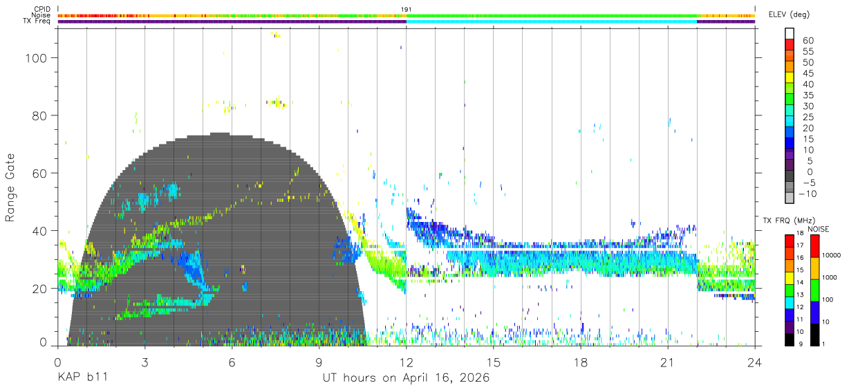Click NOISE colorbar label 100
Screen dimensions: 849x392
pyautogui.click(x=828, y=299)
